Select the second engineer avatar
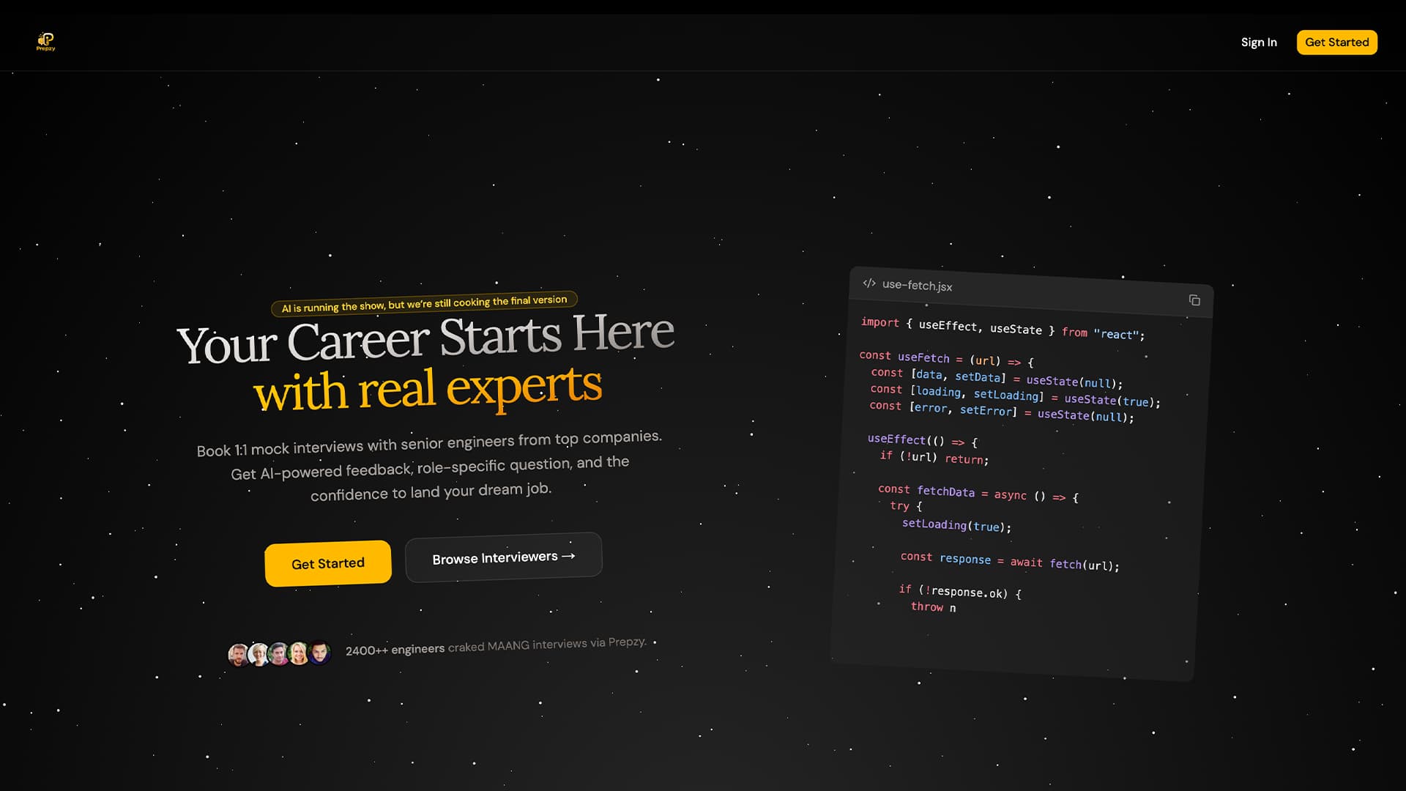This screenshot has height=791, width=1406. click(258, 653)
